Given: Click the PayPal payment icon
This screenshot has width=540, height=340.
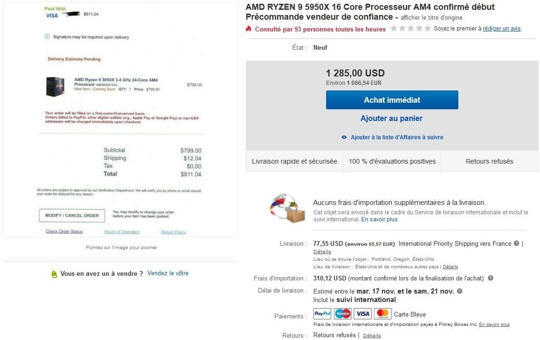Looking at the screenshot, I should [322, 314].
